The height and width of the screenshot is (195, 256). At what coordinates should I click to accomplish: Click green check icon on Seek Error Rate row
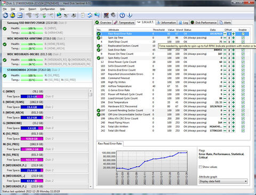(99, 50)
